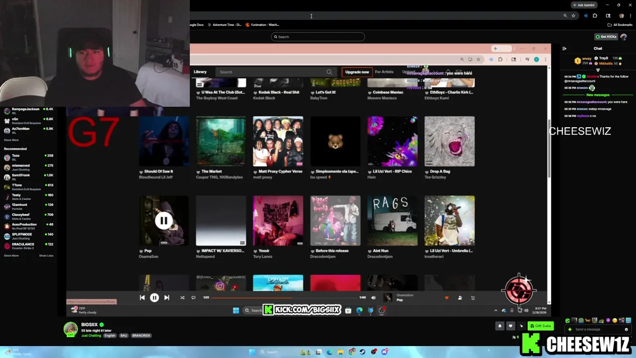Open the next-up queue in SoundCloud player
636x358 pixels.
point(473,298)
